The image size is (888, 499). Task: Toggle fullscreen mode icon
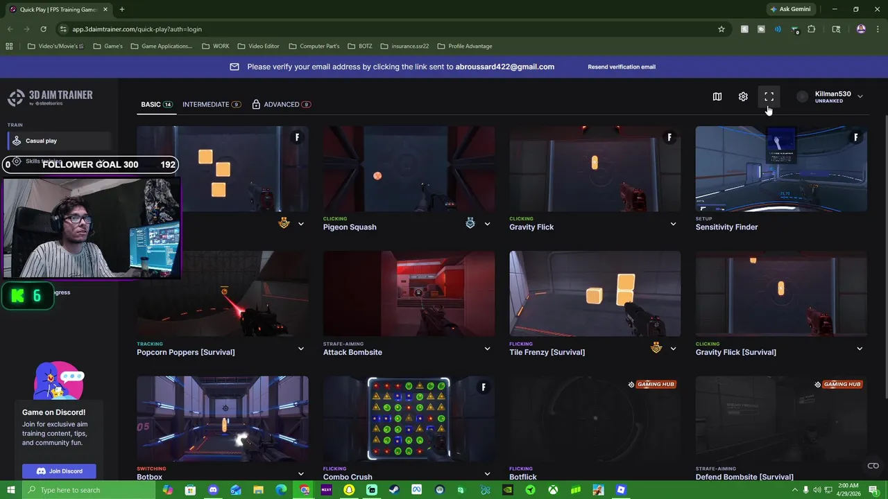tap(769, 96)
